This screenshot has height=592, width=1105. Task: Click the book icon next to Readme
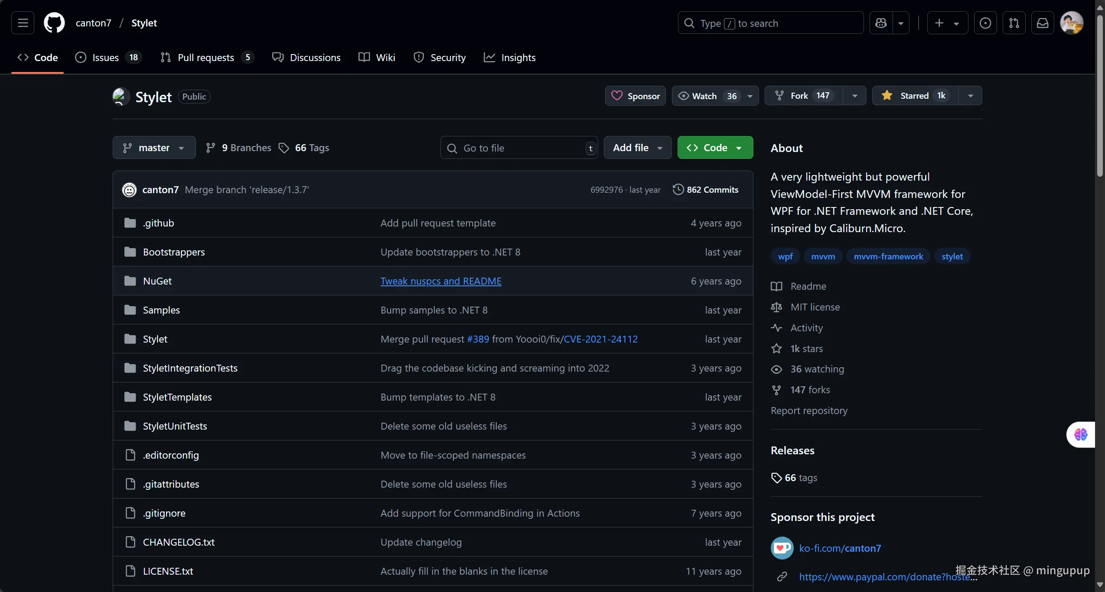pos(776,286)
